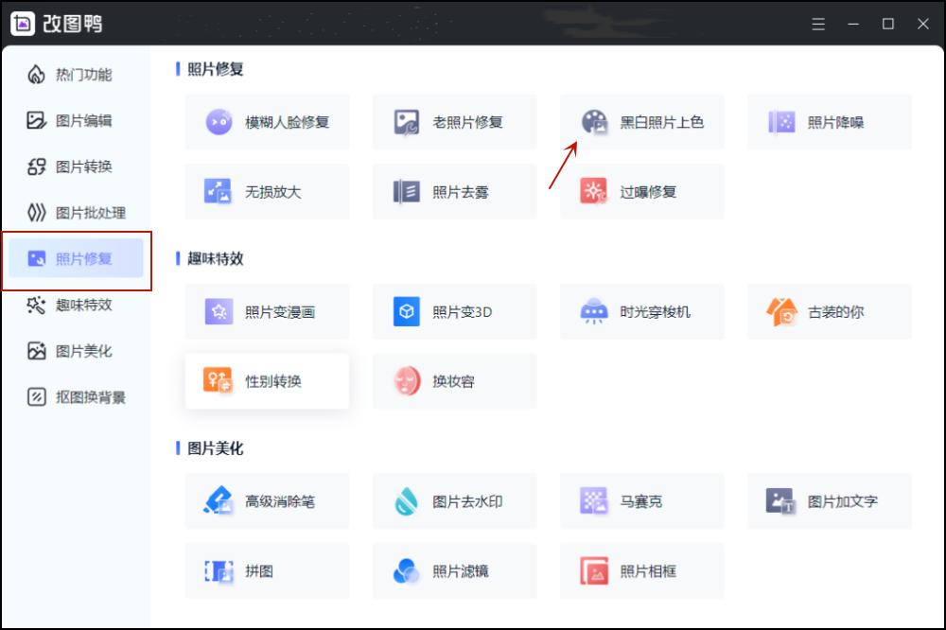Screen dimensions: 946x630
Task: Open the 换妆容 makeup change feature
Action: [454, 380]
